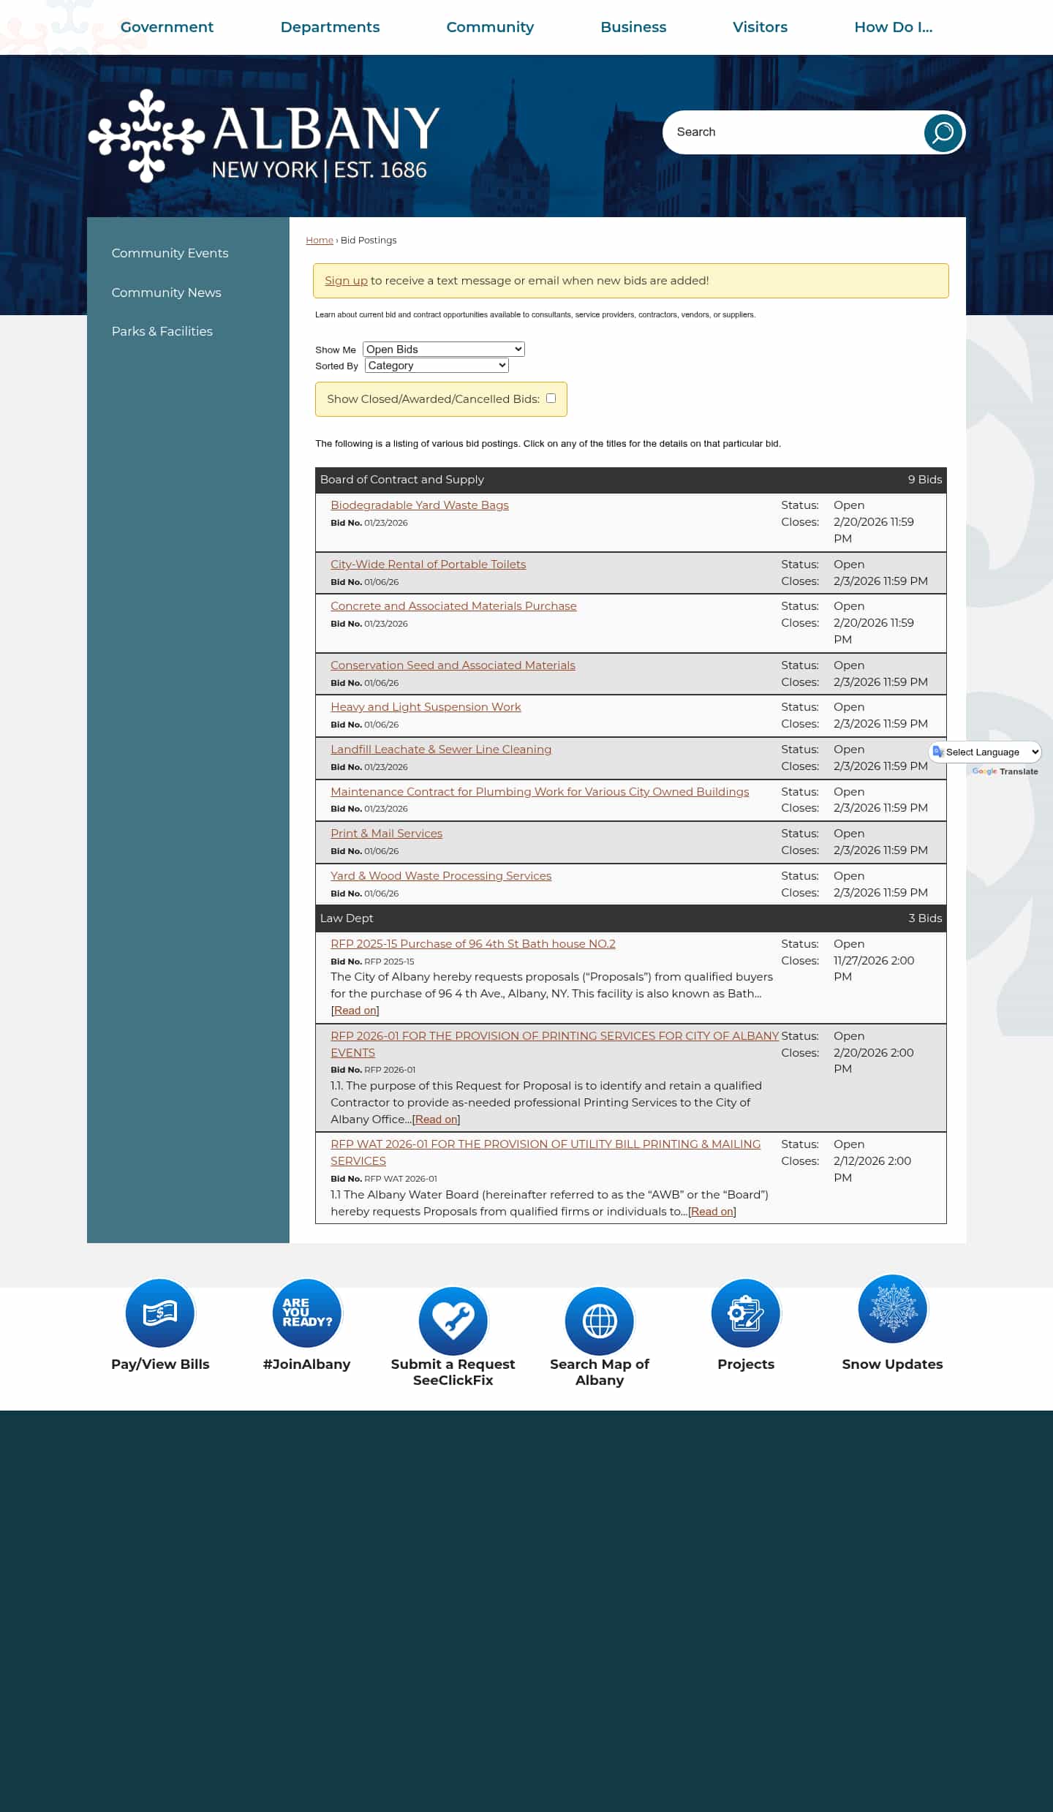Open the Sorted By Category dropdown
Viewport: 1053px width, 1812px height.
(x=437, y=366)
